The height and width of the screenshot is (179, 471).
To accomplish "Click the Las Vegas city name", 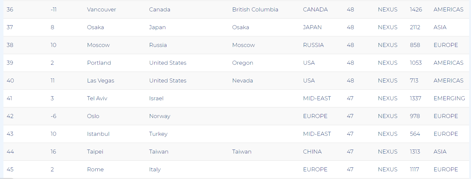I will [101, 81].
